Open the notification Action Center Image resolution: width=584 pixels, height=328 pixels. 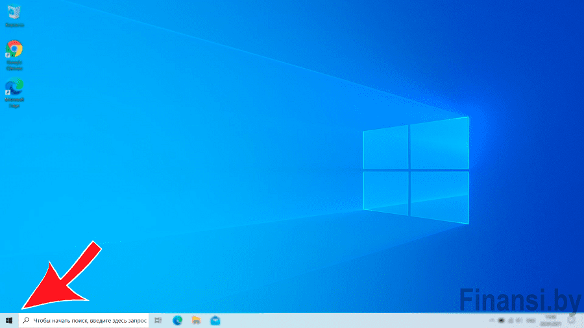click(572, 320)
